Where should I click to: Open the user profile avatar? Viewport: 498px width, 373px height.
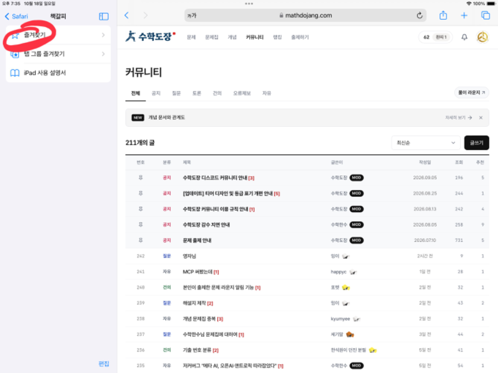coord(482,37)
